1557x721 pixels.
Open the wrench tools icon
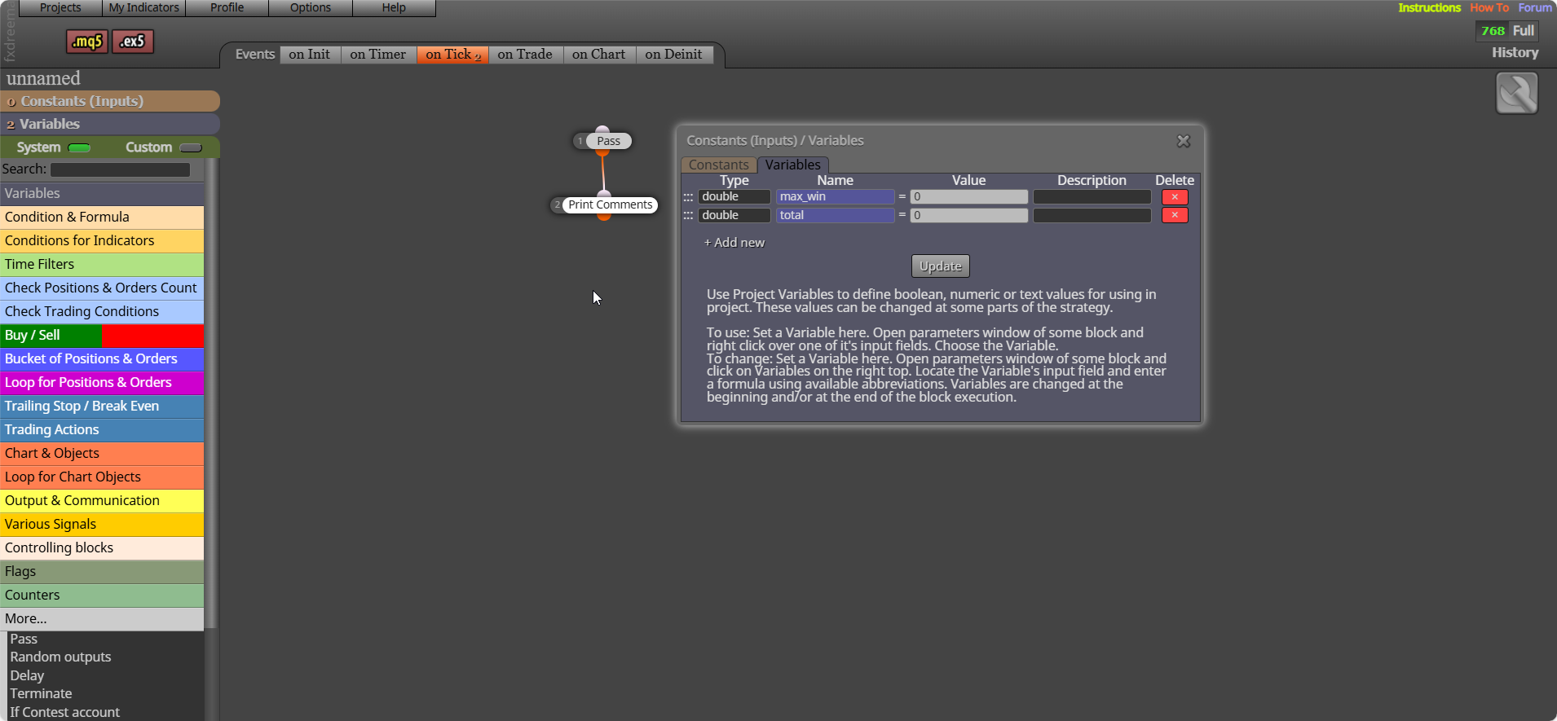click(1516, 94)
